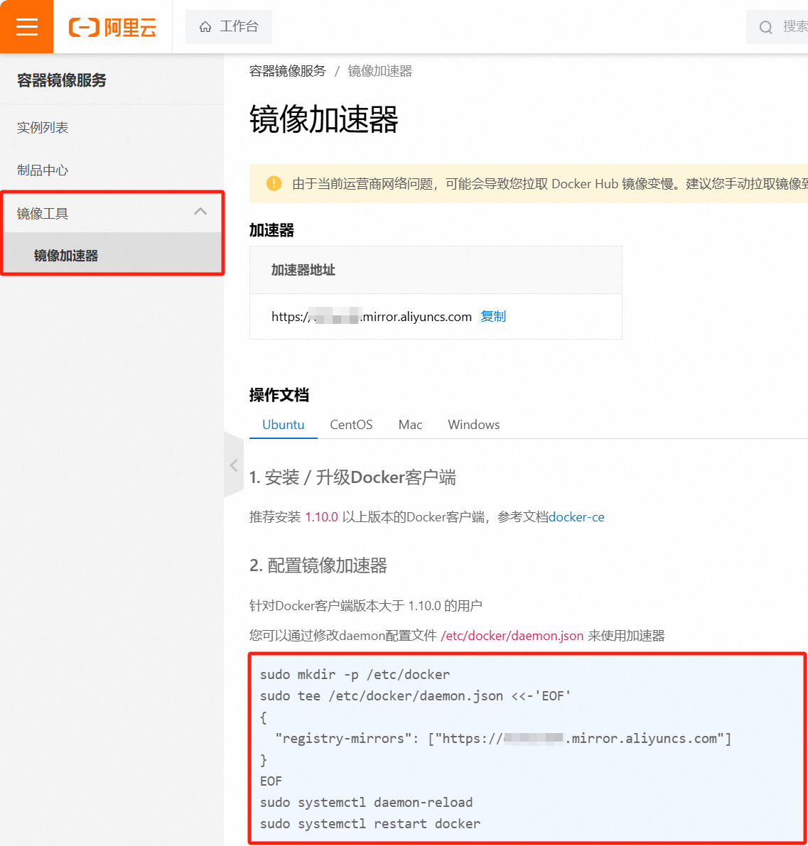808x846 pixels.
Task: Click the /etc/docker/daemon.json path text
Action: 512,636
